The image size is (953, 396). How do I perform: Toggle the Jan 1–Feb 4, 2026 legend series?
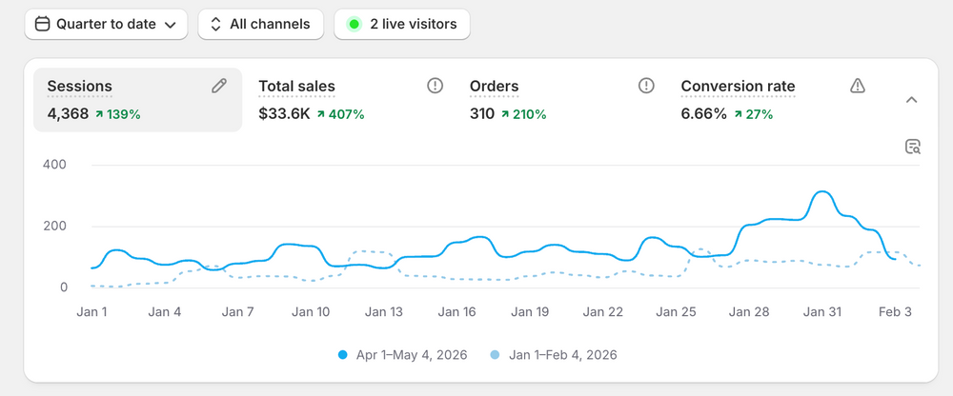click(x=553, y=355)
